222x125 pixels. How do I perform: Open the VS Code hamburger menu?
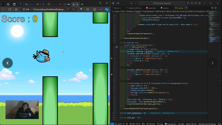coord(118,3)
